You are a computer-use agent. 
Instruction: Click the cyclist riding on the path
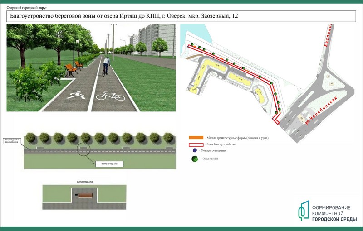[106, 66]
